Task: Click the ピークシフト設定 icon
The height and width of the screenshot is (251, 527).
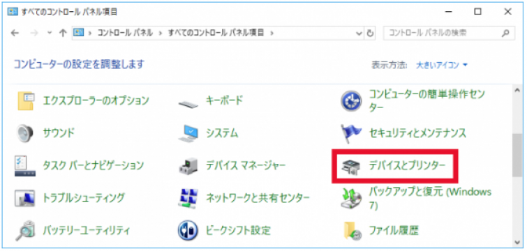Action: pyautogui.click(x=188, y=231)
